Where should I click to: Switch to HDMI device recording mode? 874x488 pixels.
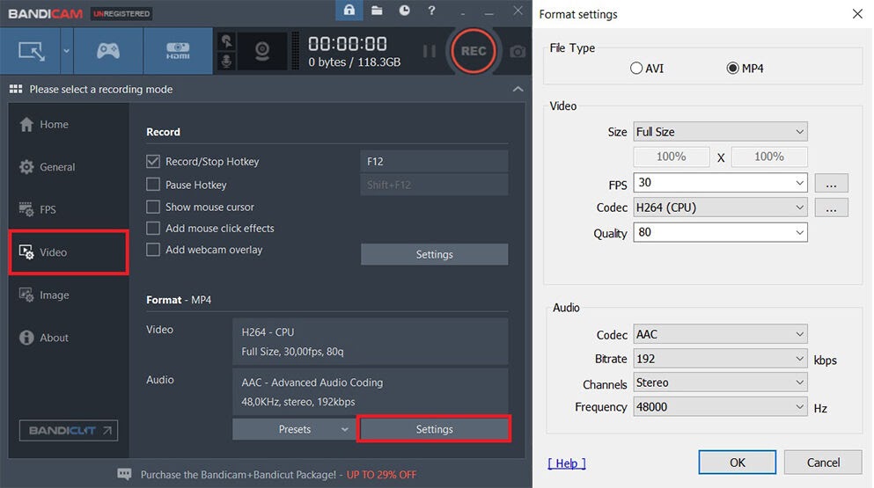[x=178, y=51]
